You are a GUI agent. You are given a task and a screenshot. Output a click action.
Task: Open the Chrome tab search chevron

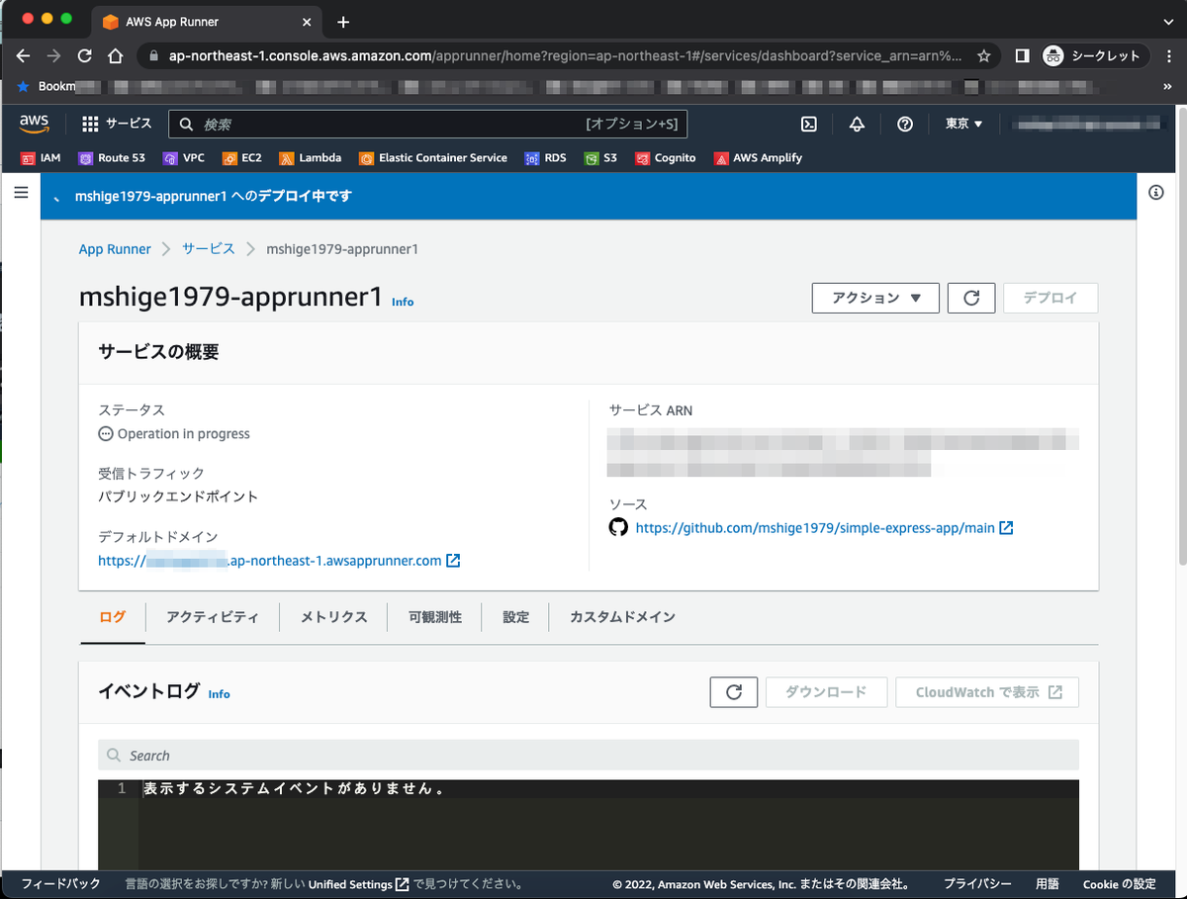[1167, 22]
